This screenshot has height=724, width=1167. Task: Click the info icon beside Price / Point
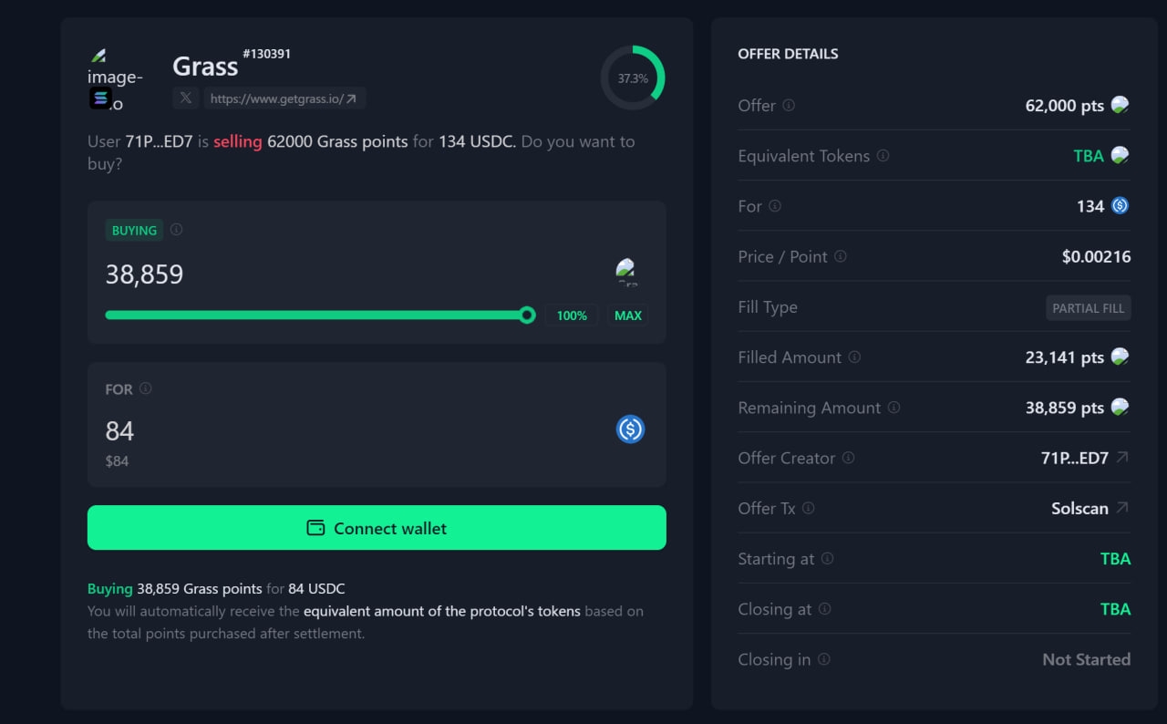841,256
